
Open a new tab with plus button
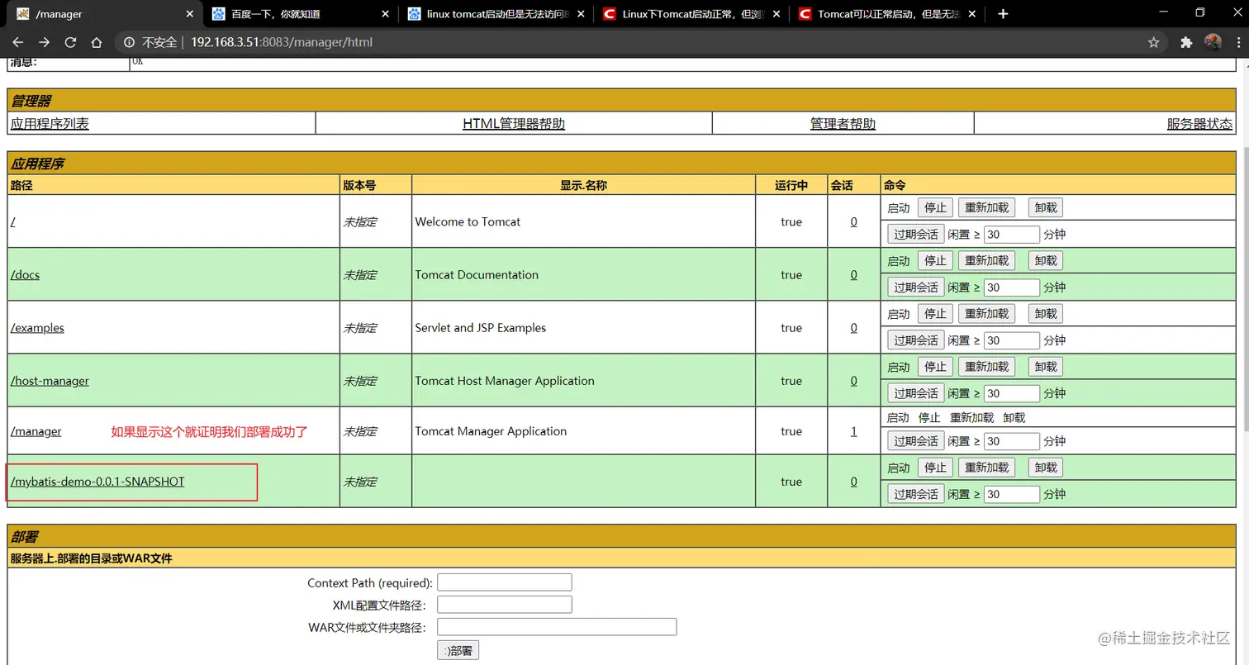pyautogui.click(x=1003, y=14)
